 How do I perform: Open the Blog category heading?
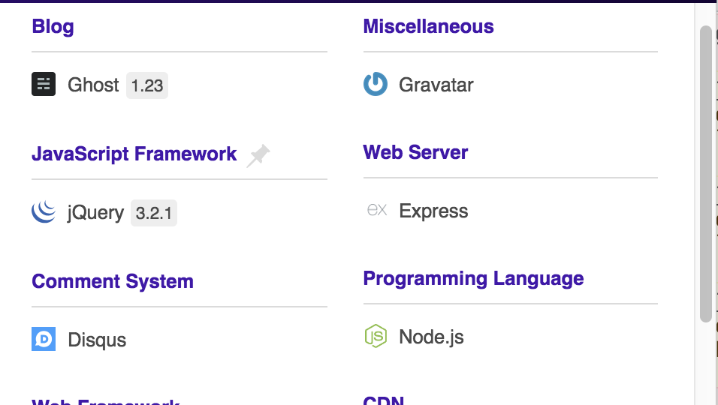click(53, 27)
